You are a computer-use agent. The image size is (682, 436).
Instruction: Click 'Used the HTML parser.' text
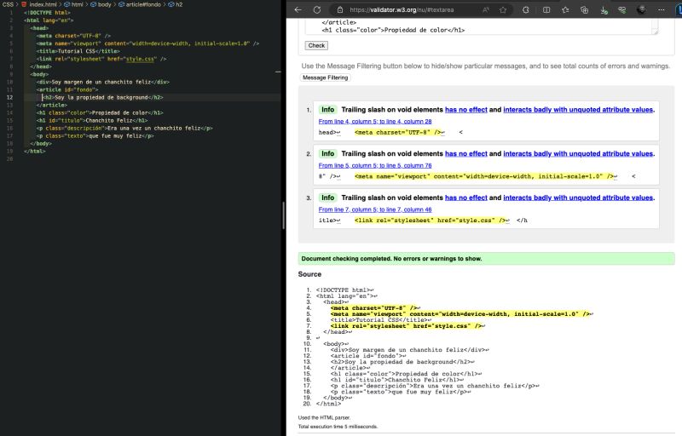[x=324, y=417]
